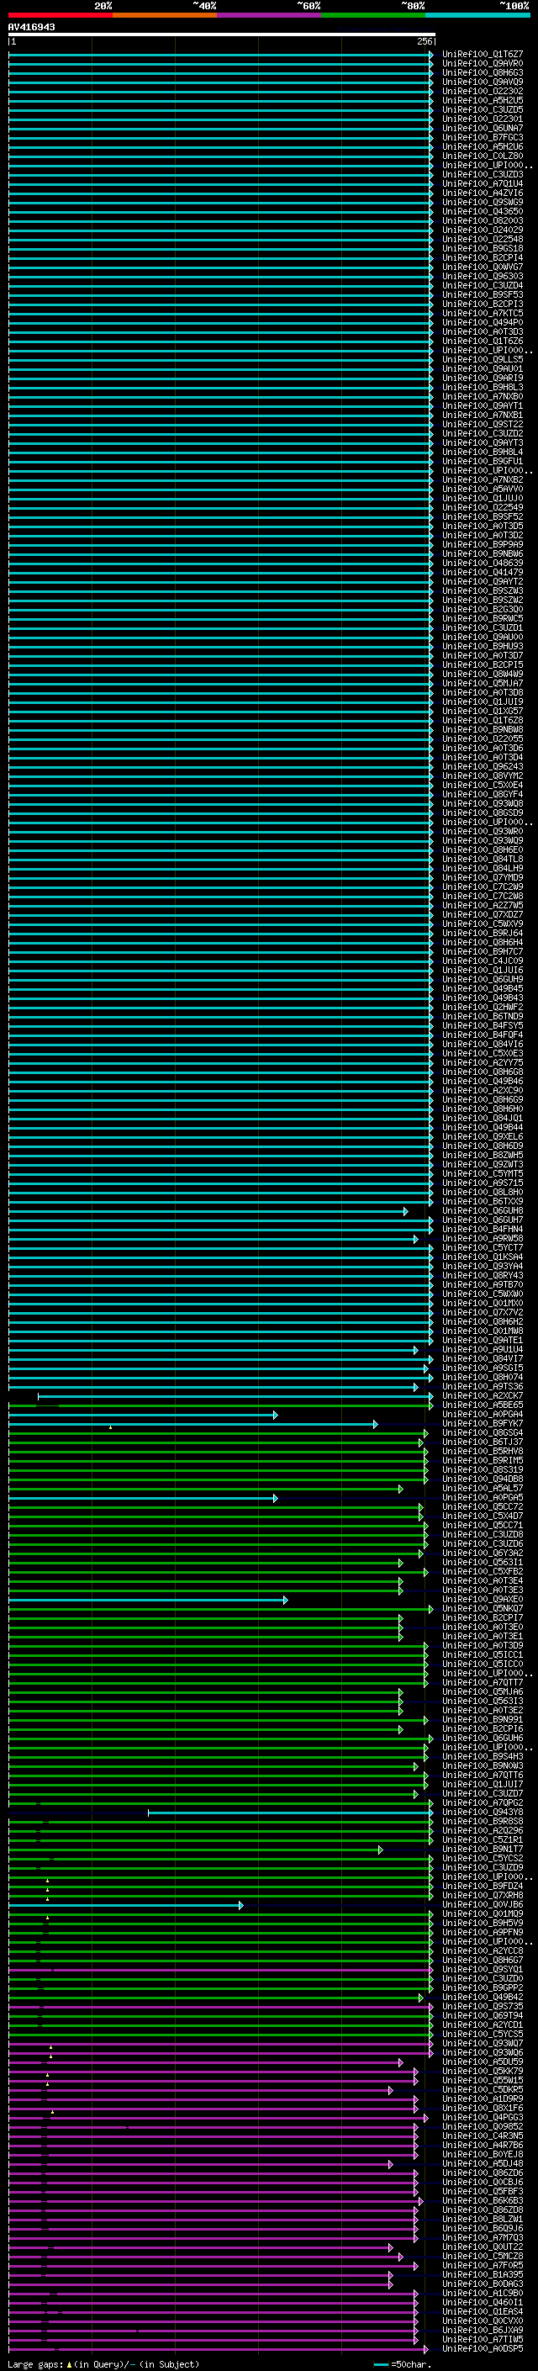This screenshot has width=538, height=2371.
Task: Select hit label UniRef100_O22301
Action: [483, 119]
